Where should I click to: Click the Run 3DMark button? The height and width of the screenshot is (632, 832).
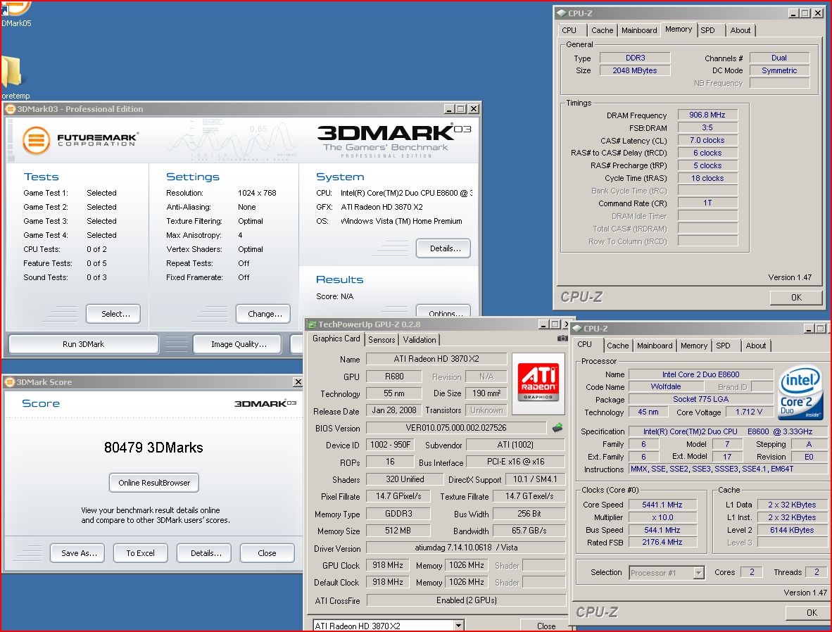83,344
